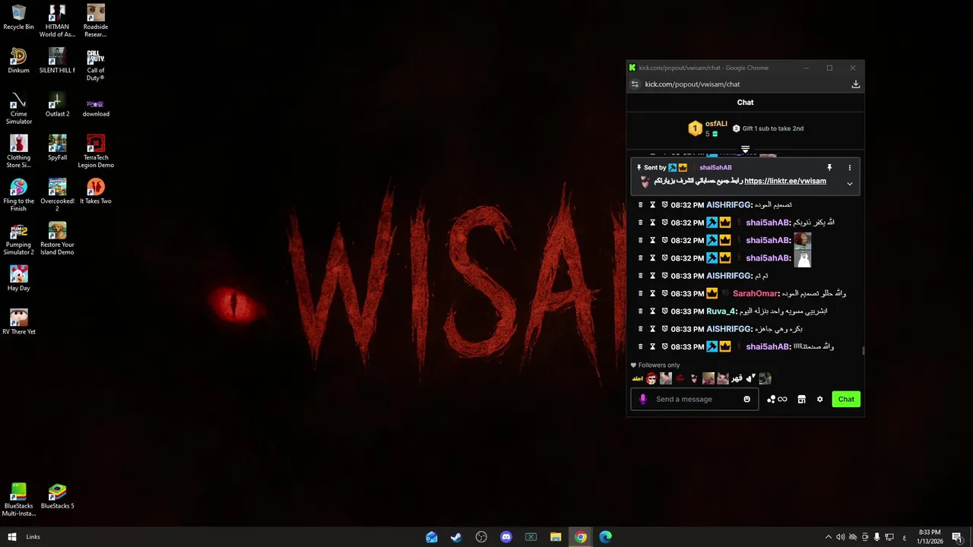Click the kick.com/popout/vwisam/chat address bar
The width and height of the screenshot is (973, 547).
pos(693,84)
